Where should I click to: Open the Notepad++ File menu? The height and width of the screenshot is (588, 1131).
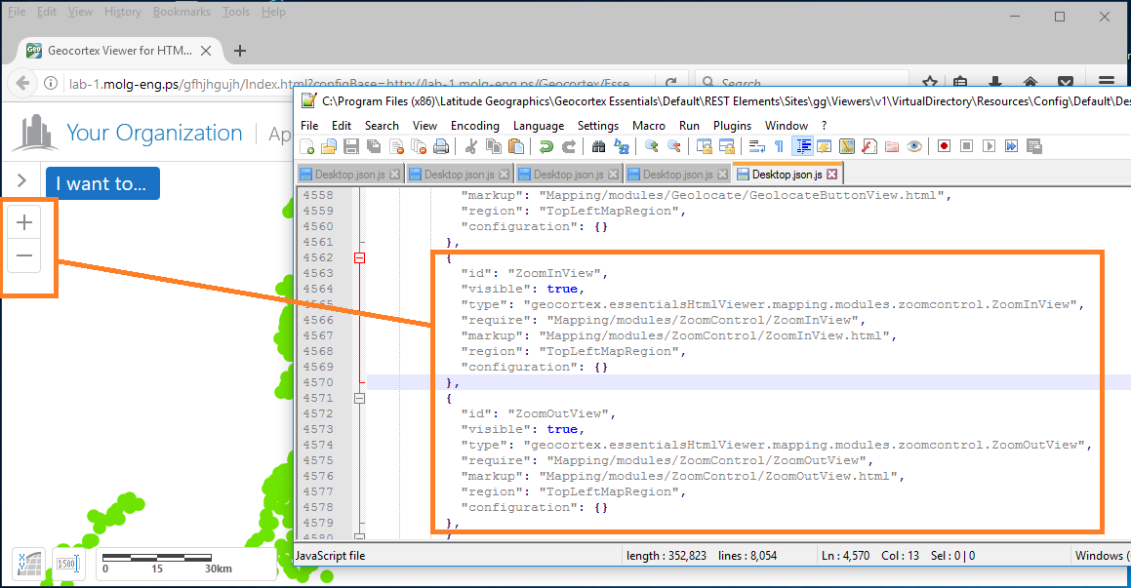pos(309,126)
